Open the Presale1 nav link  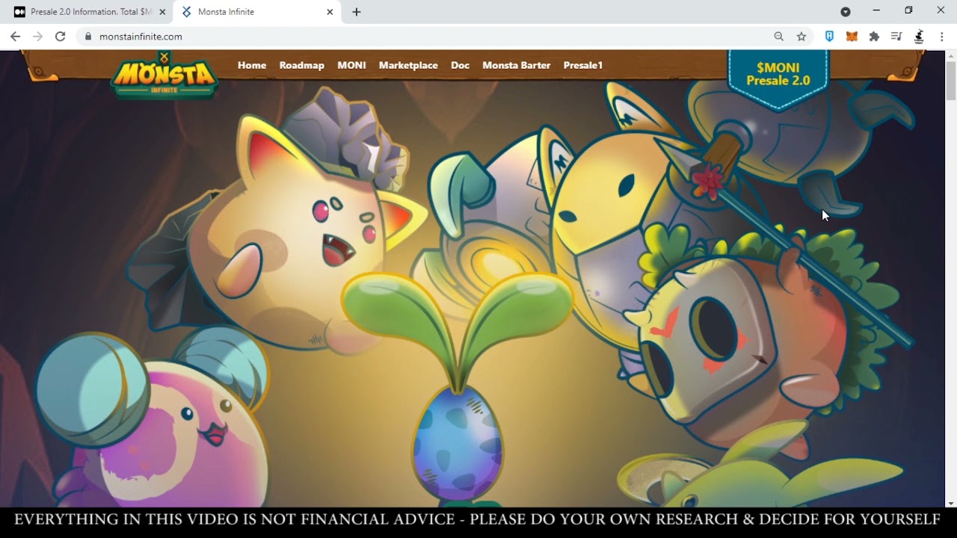pos(583,65)
